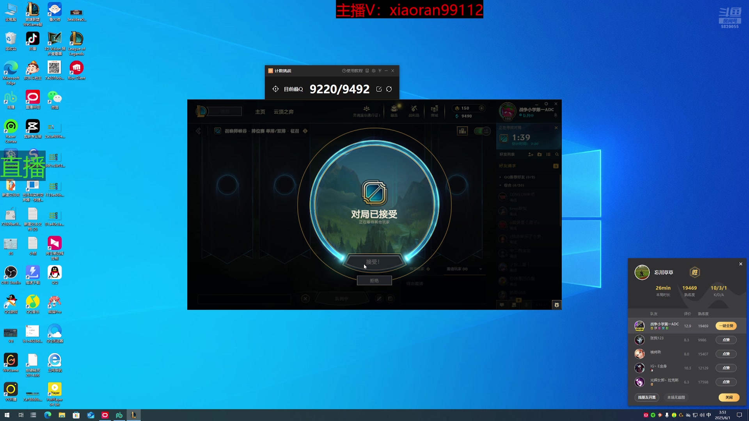Click the save icon in 计数挑战 title bar
The height and width of the screenshot is (421, 749).
tap(367, 71)
